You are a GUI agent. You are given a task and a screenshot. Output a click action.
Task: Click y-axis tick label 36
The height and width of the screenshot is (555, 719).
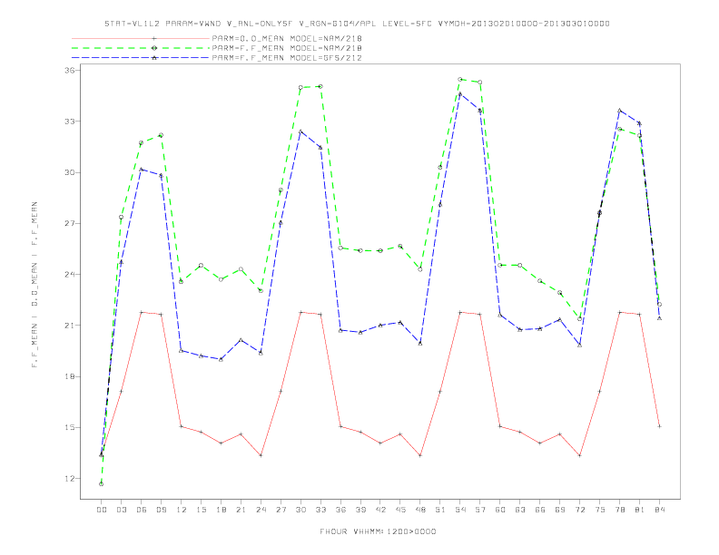coord(69,71)
